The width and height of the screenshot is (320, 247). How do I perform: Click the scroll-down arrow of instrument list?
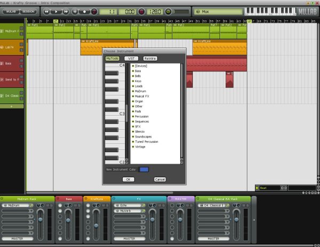coord(182,163)
